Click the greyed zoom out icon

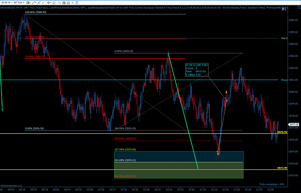click(x=43, y=3)
